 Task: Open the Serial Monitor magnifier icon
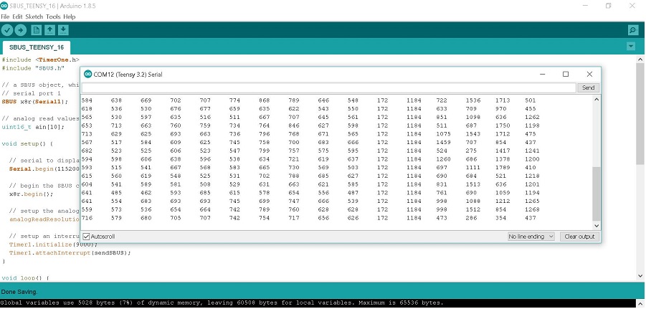[632, 30]
